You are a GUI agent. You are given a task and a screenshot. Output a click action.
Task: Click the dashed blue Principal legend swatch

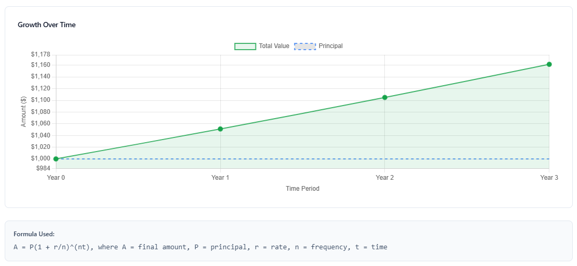(x=305, y=47)
